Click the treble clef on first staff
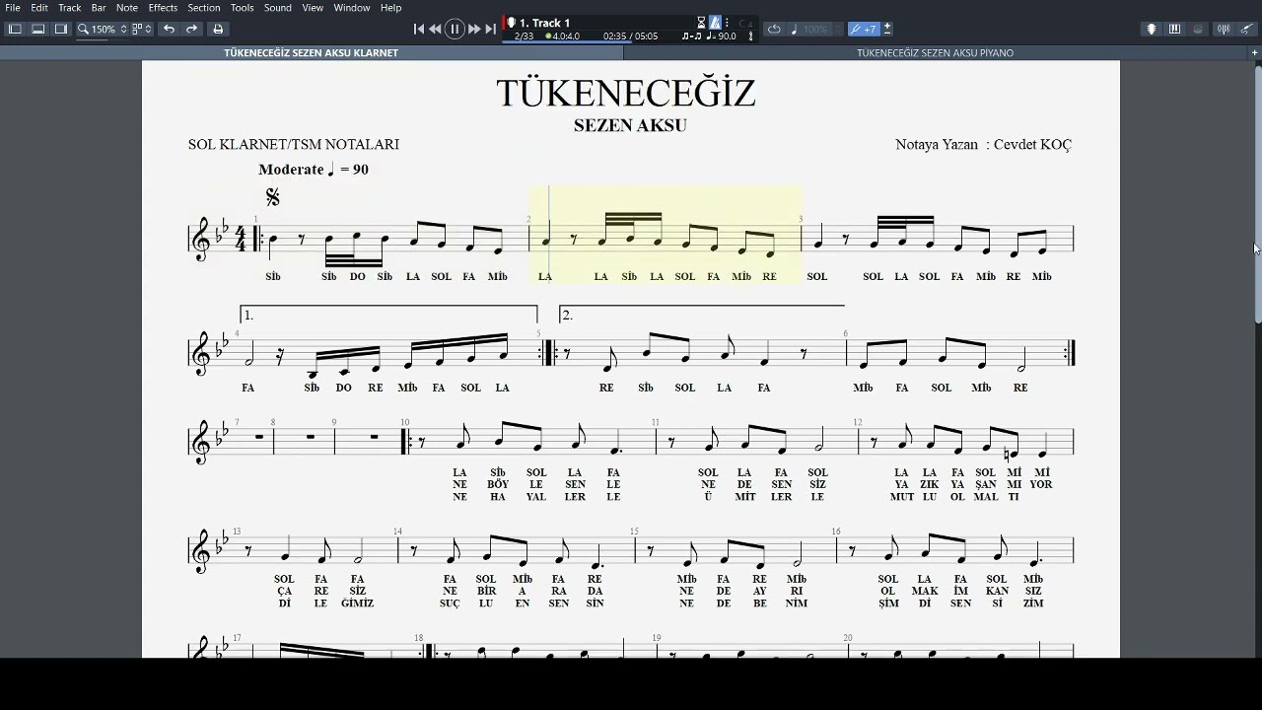This screenshot has height=710, width=1262. tap(201, 240)
